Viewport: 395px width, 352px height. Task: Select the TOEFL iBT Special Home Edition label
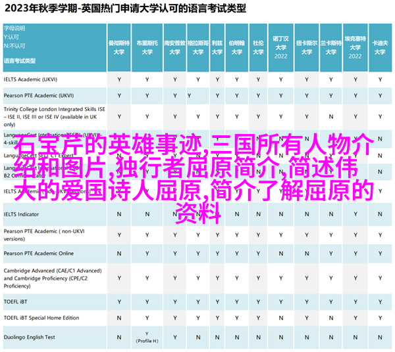pos(41,318)
